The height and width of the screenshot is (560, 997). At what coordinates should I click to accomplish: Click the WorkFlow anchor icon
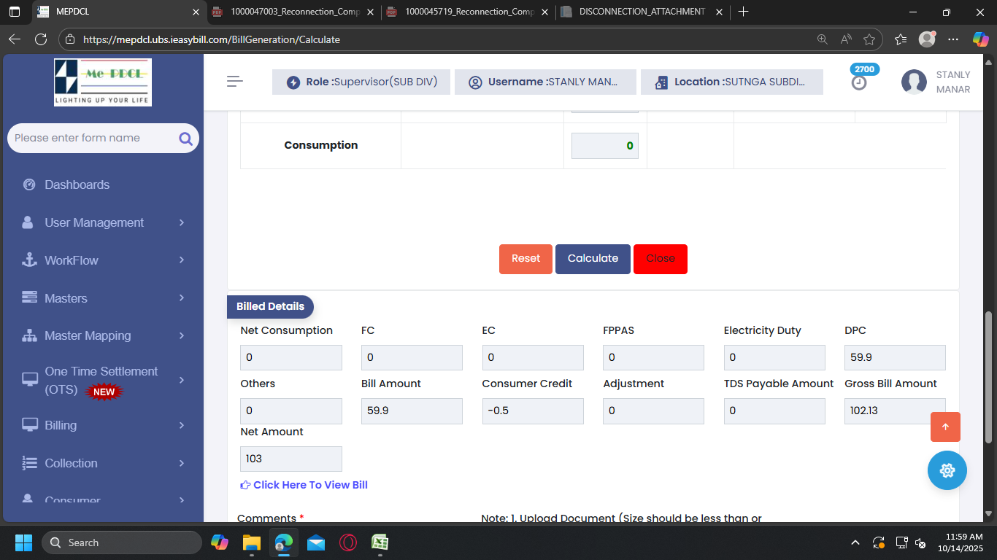click(x=29, y=260)
